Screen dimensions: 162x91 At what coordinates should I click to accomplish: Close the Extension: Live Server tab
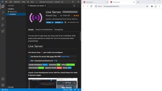(45, 6)
